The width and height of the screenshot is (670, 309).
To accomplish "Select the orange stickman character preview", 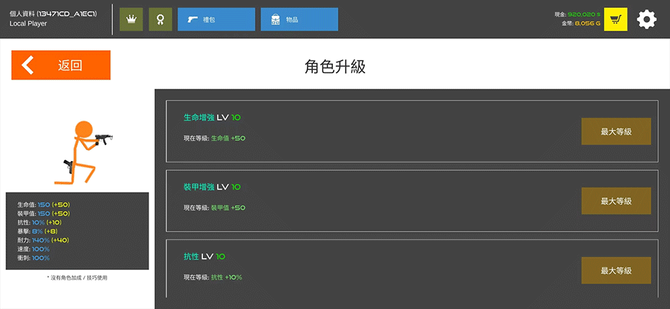I will point(83,152).
